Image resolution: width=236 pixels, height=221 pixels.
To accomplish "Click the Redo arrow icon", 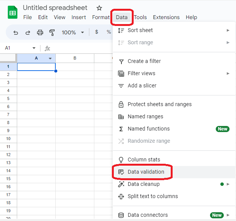I will tap(28, 32).
